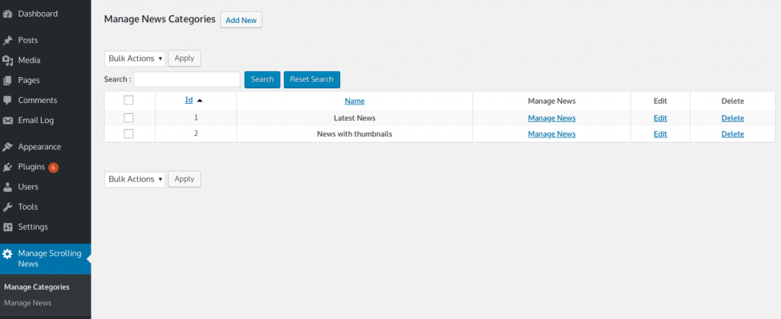Check the box for Latest News row
This screenshot has width=781, height=319.
(128, 118)
